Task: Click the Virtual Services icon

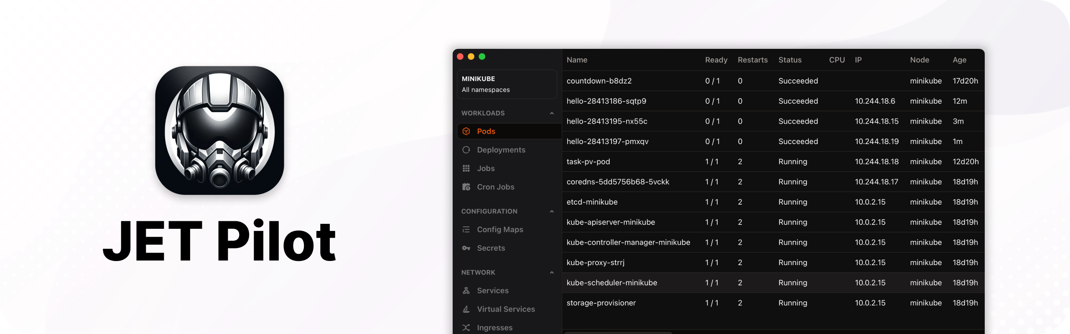Action: pos(466,309)
